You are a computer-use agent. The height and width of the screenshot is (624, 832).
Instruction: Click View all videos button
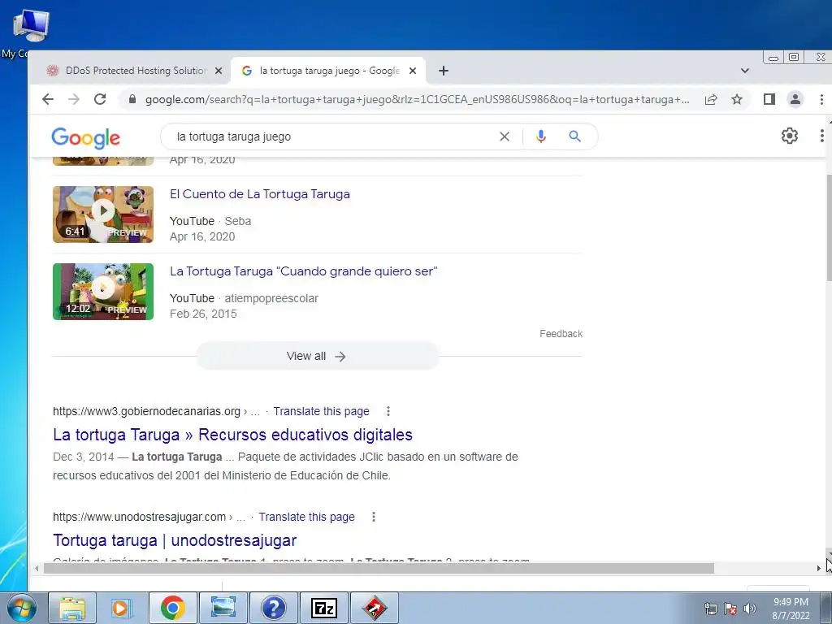tap(318, 356)
